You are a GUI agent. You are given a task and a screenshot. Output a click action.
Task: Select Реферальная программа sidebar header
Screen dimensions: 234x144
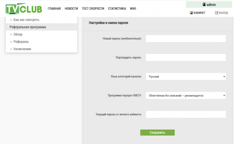pyautogui.click(x=41, y=27)
